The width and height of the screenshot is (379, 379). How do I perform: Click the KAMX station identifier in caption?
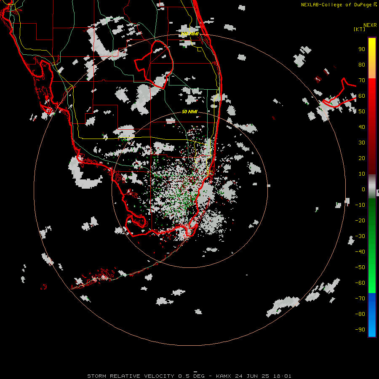224,376
